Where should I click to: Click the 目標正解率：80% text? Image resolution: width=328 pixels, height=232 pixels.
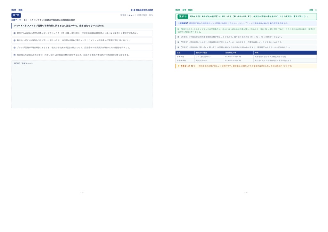[145, 15]
